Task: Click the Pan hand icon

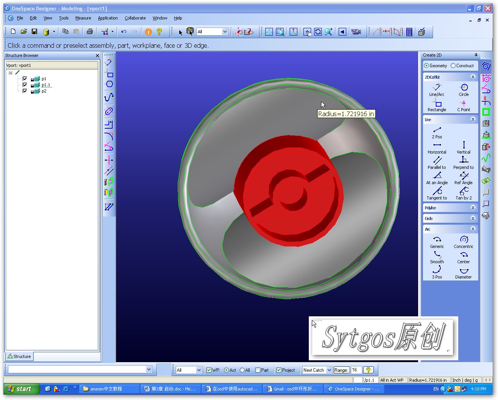Action: [x=307, y=32]
